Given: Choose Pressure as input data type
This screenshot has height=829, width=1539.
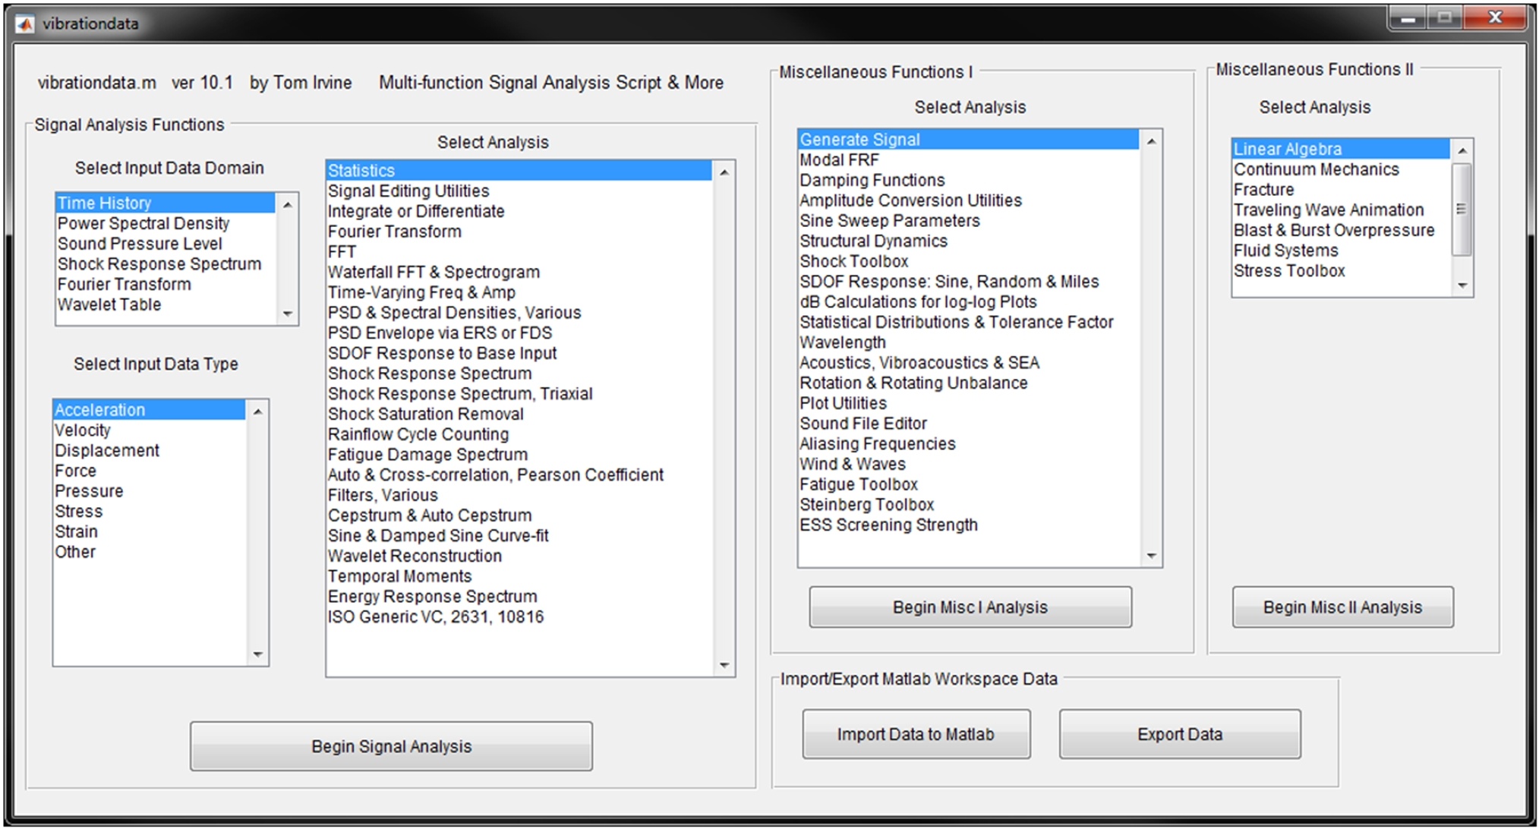Looking at the screenshot, I should click(x=89, y=490).
